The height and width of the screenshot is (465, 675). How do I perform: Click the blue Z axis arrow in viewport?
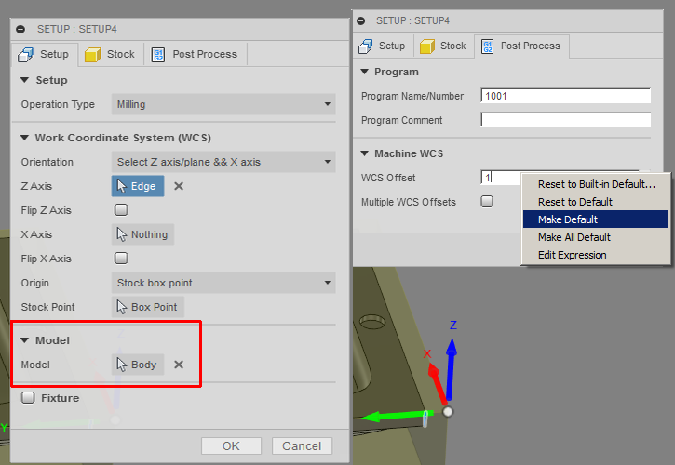coord(451,370)
